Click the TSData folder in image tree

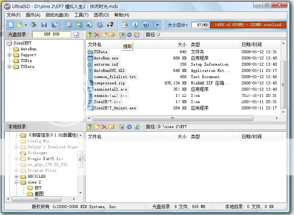click(27, 67)
